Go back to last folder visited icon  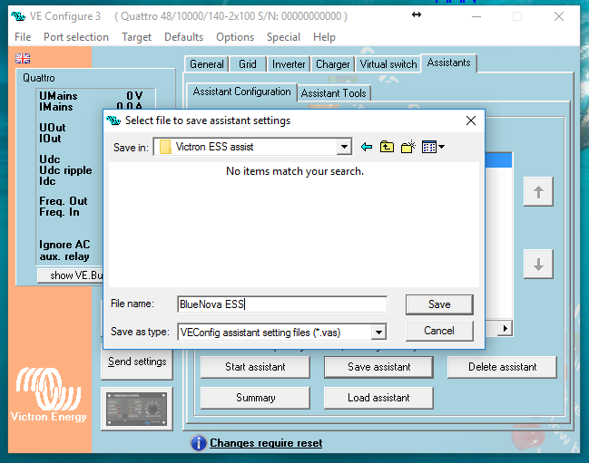click(x=367, y=147)
